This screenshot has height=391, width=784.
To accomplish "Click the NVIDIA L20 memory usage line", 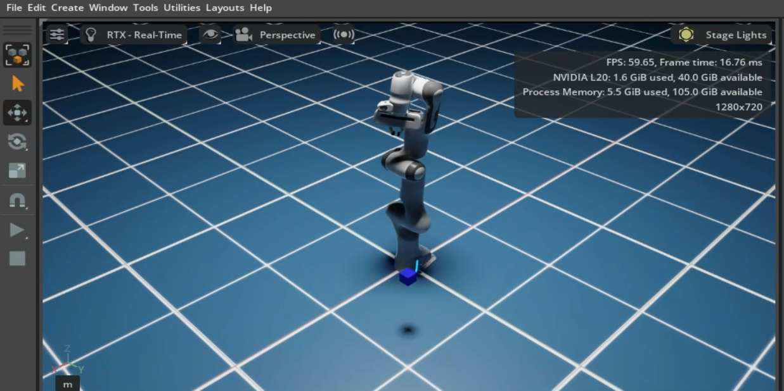I will pyautogui.click(x=657, y=77).
